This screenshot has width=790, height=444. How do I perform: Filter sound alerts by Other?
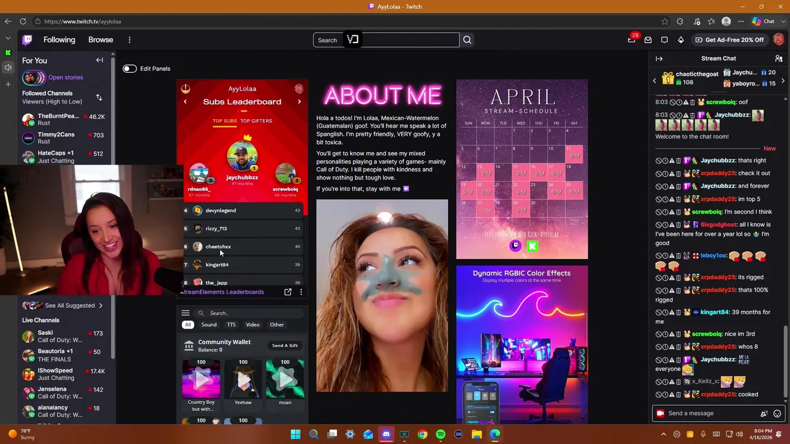click(x=276, y=325)
